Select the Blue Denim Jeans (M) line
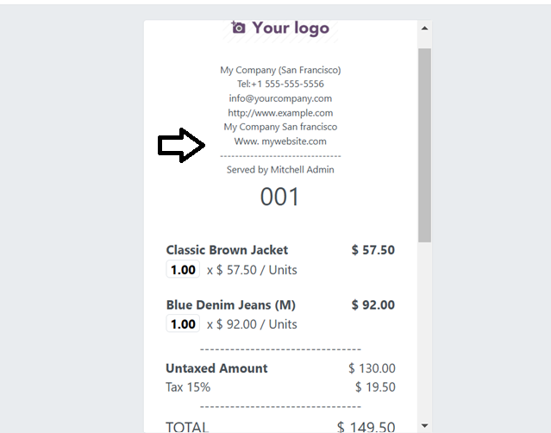 coord(280,315)
